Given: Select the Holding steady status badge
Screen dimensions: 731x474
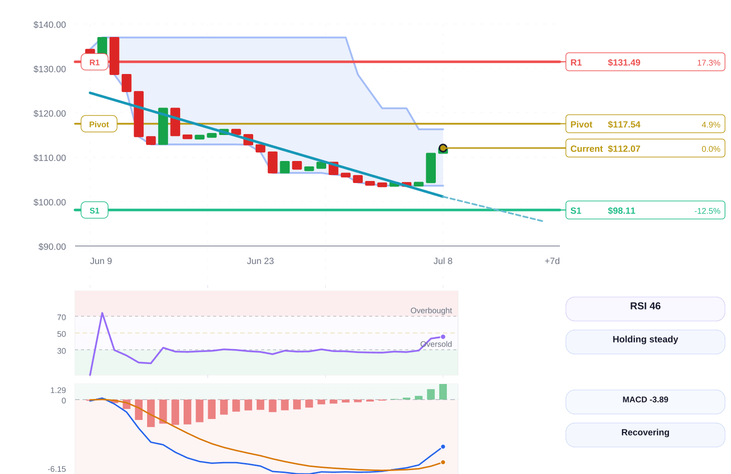Looking at the screenshot, I should (645, 342).
